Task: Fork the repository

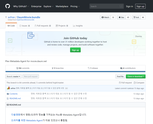Action: click(x=136, y=17)
